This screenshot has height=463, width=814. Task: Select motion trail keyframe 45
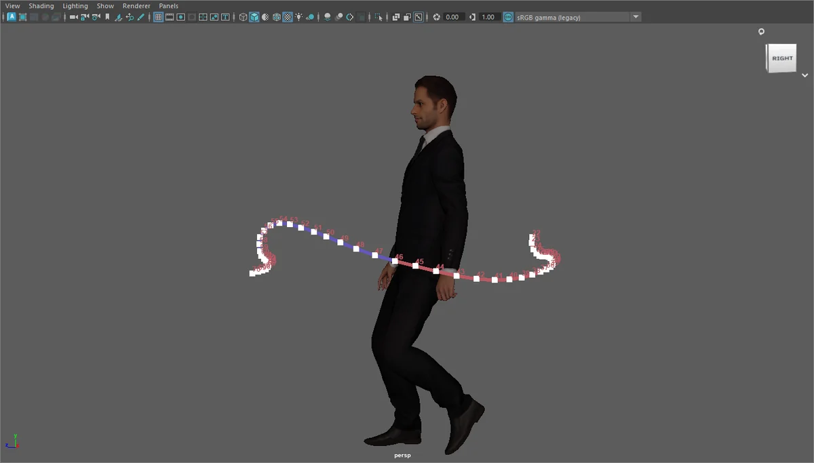[x=416, y=265]
